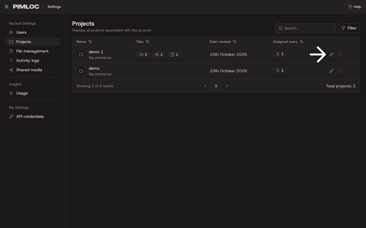
Task: Click 15th October 2026 date for demo 1
Action: click(228, 54)
